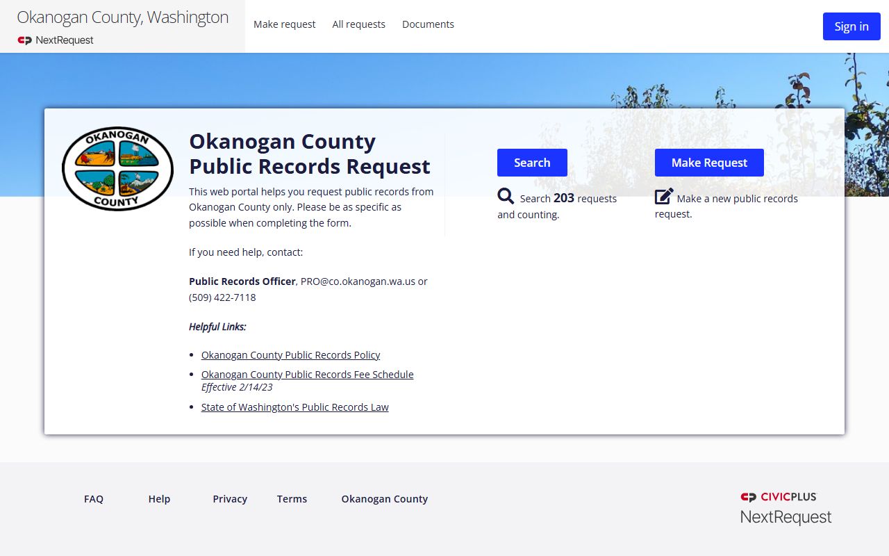
Task: Open the Okanogan County Public Records Policy link
Action: click(x=291, y=355)
